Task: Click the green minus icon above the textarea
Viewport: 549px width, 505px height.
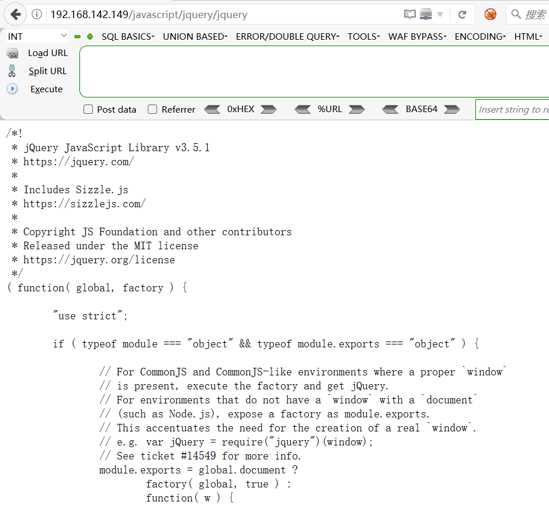Action: point(77,36)
